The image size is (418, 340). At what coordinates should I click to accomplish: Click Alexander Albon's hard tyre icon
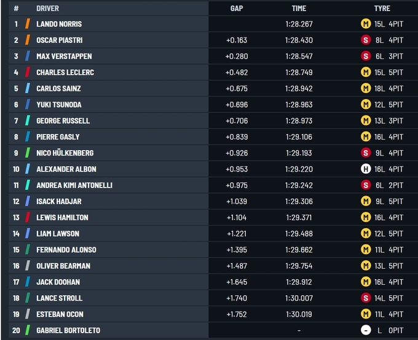[x=365, y=169]
